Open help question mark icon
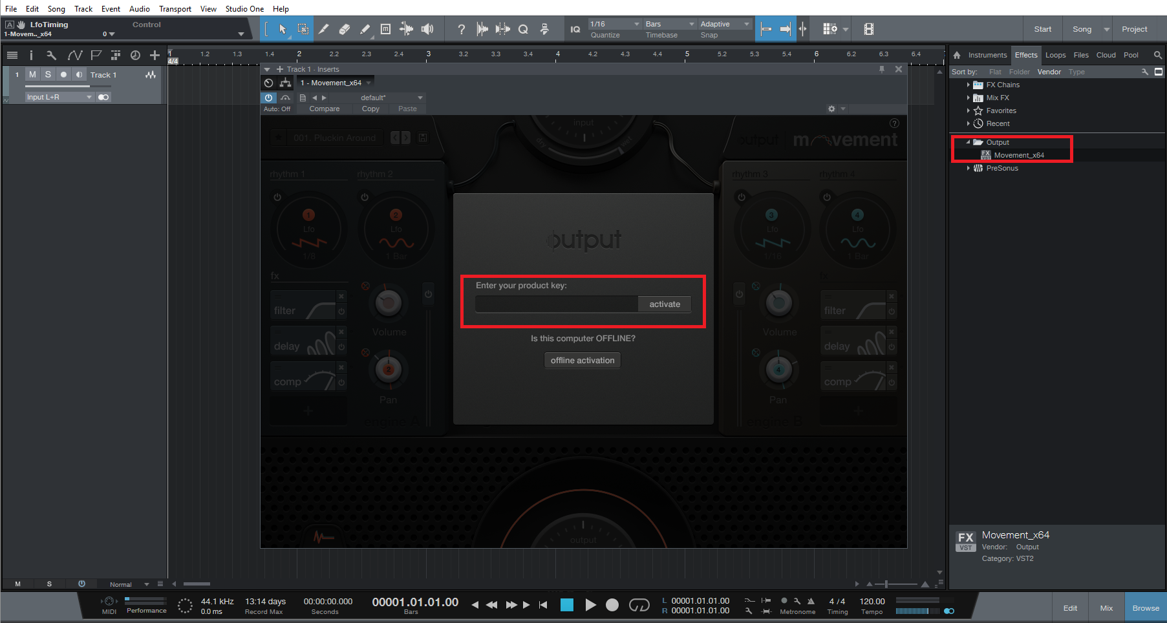 [x=461, y=29]
